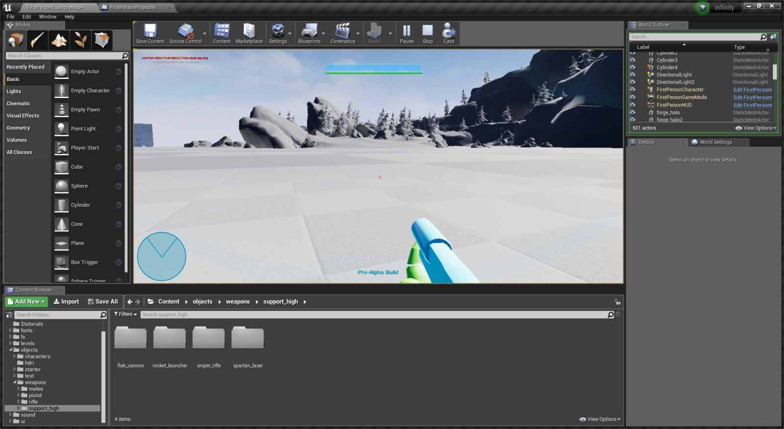784x429 pixels.
Task: Select the Foliage mode icon
Action: 80,40
